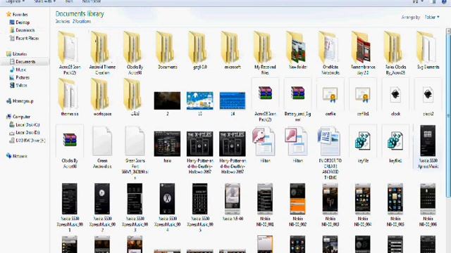Select the microsoft folder
451x253 pixels.
(233, 51)
